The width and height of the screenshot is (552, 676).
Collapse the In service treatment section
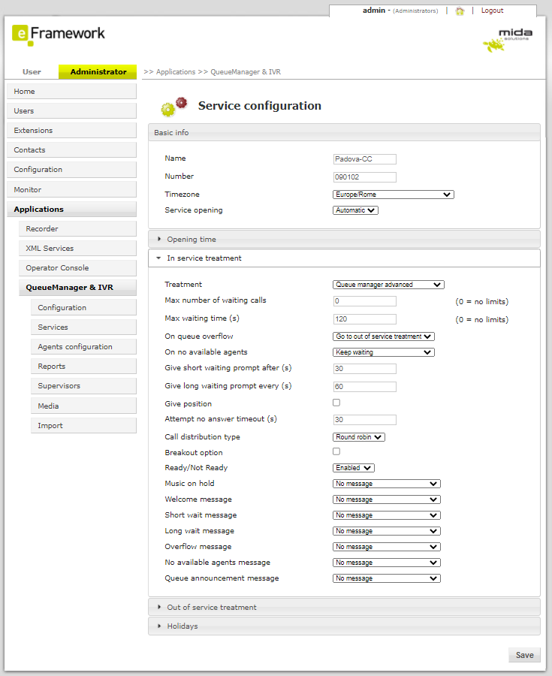pos(344,258)
